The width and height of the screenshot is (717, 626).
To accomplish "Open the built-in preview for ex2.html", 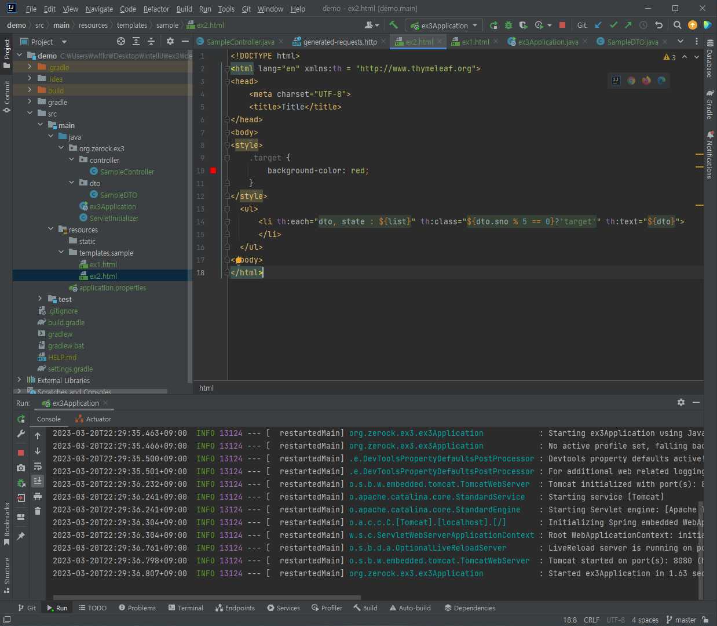I will coord(616,81).
